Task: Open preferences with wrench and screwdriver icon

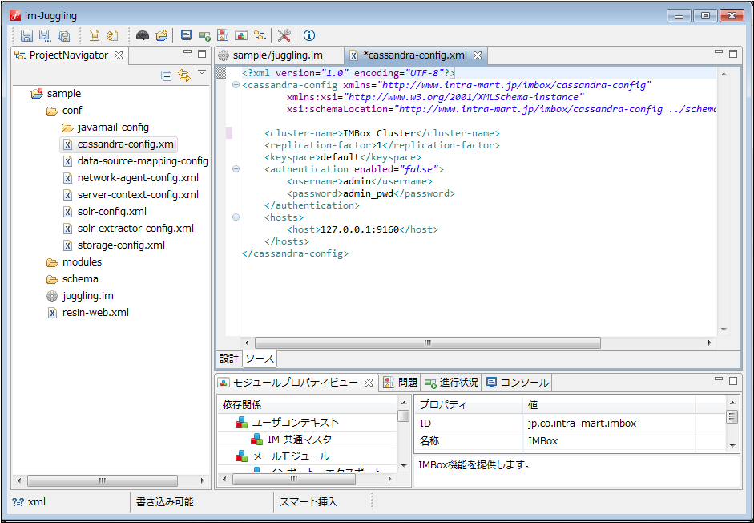Action: coord(284,35)
